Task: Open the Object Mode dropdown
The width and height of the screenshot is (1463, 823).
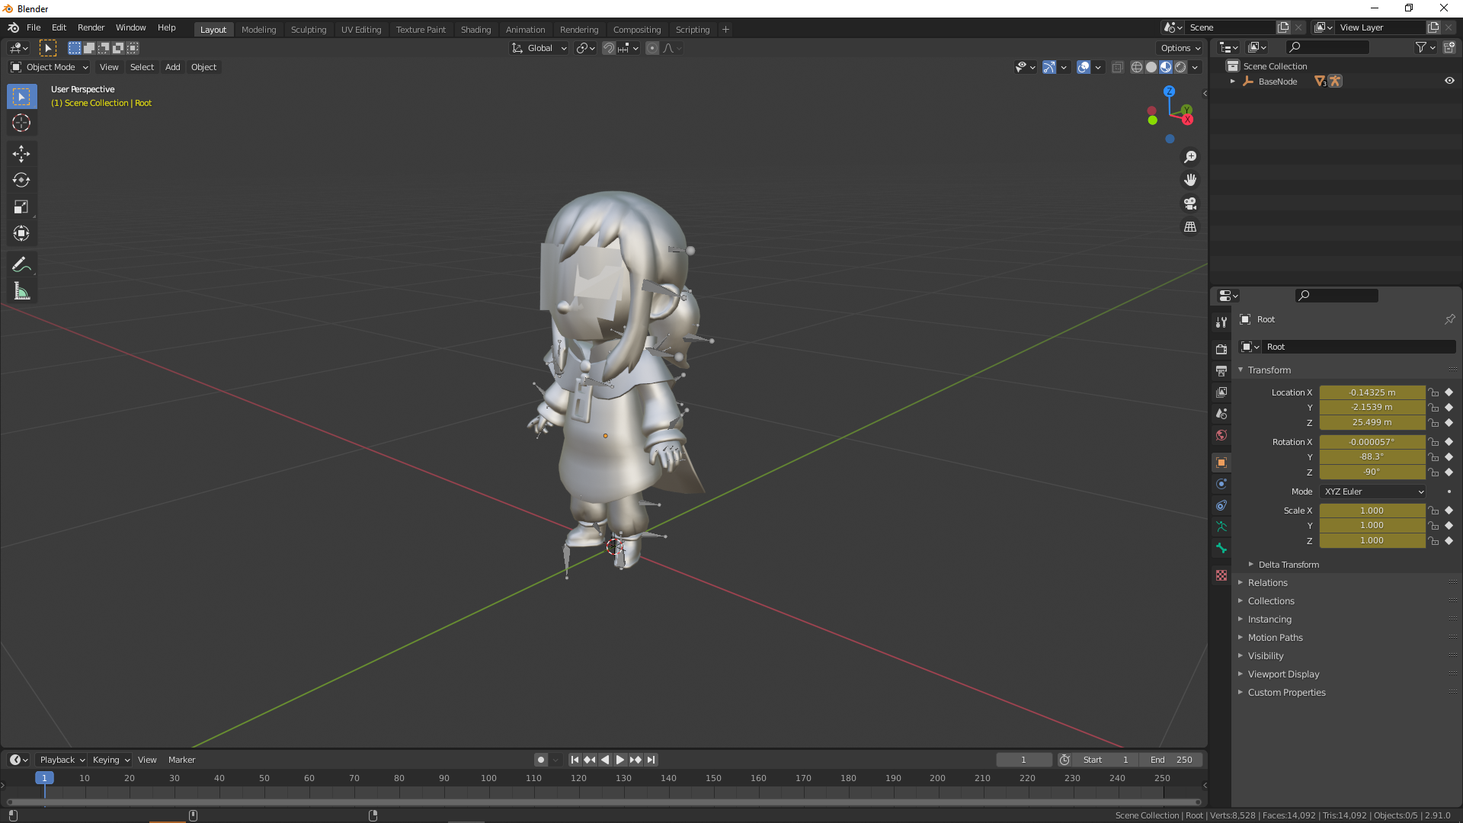Action: tap(50, 67)
